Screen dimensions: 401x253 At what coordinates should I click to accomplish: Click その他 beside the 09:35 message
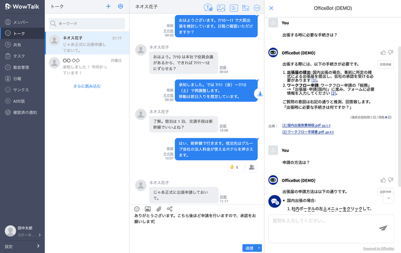point(168,96)
